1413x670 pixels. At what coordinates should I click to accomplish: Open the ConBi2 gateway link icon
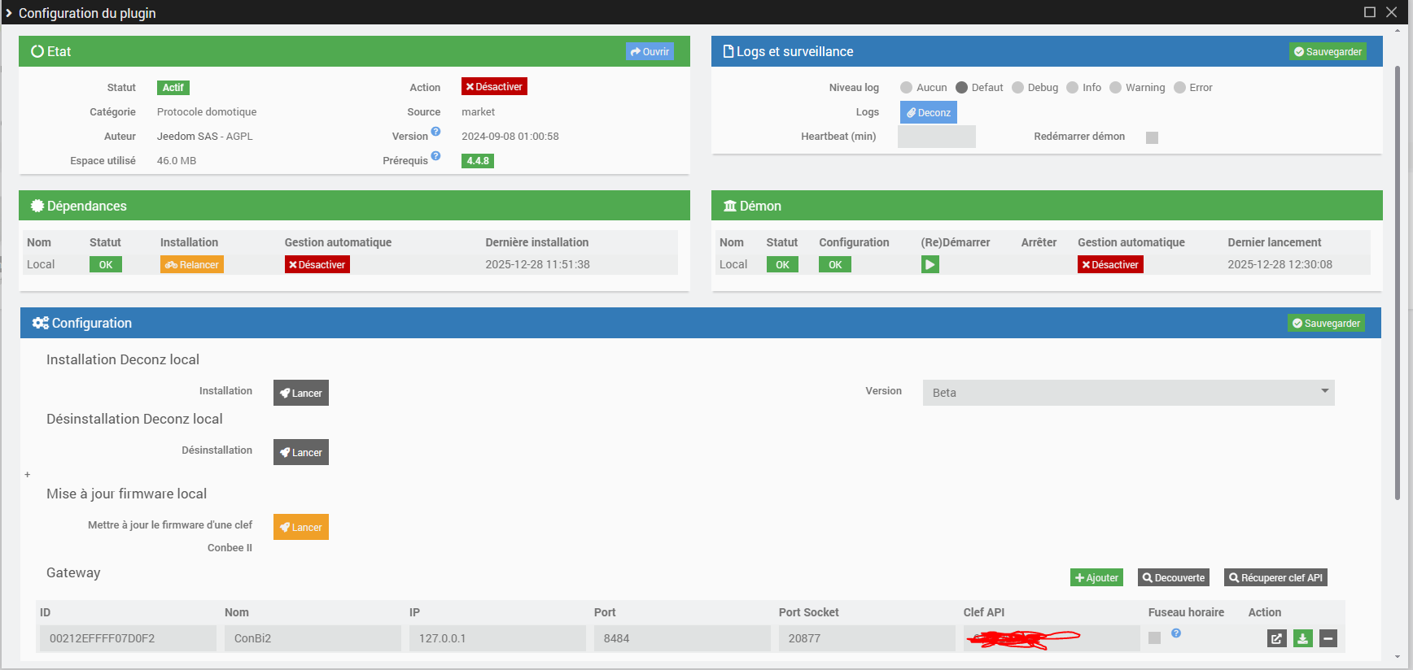click(x=1276, y=639)
